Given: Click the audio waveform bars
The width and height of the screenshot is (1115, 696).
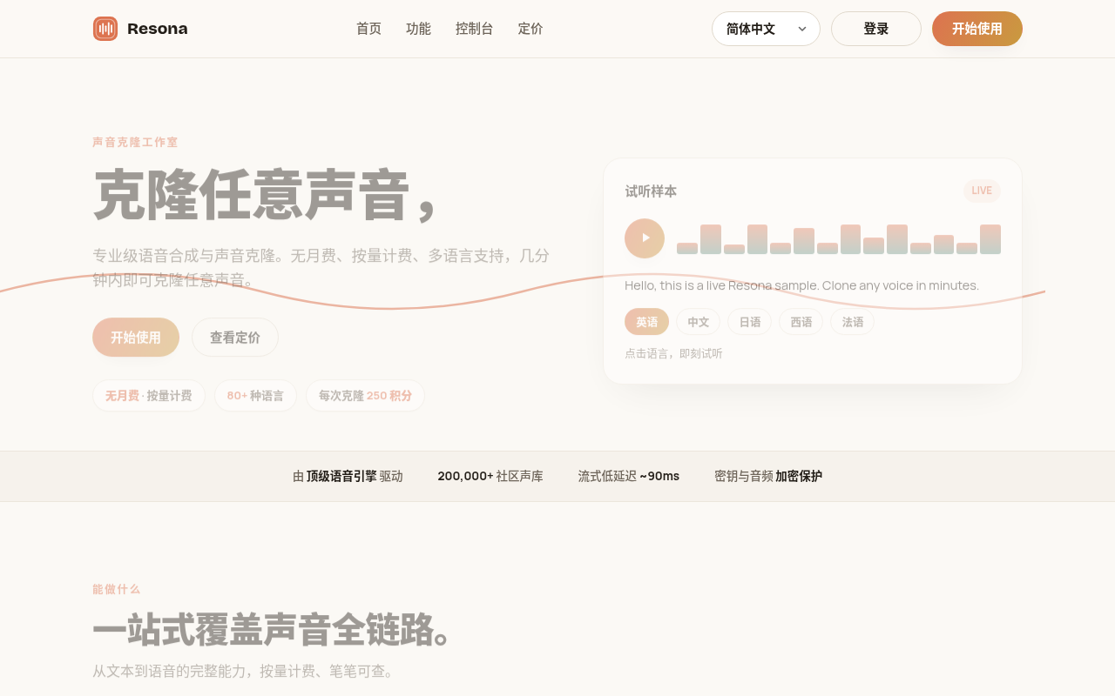Looking at the screenshot, I should (x=839, y=239).
